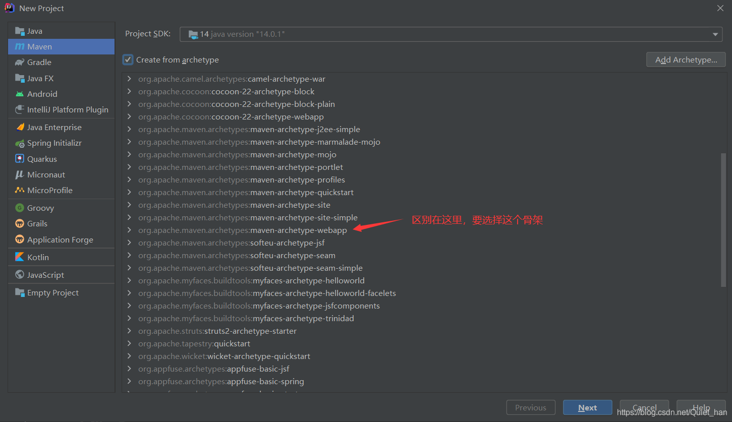Expand the maven-archetype-j2ee-simple node
This screenshot has height=422, width=732.
click(x=130, y=129)
